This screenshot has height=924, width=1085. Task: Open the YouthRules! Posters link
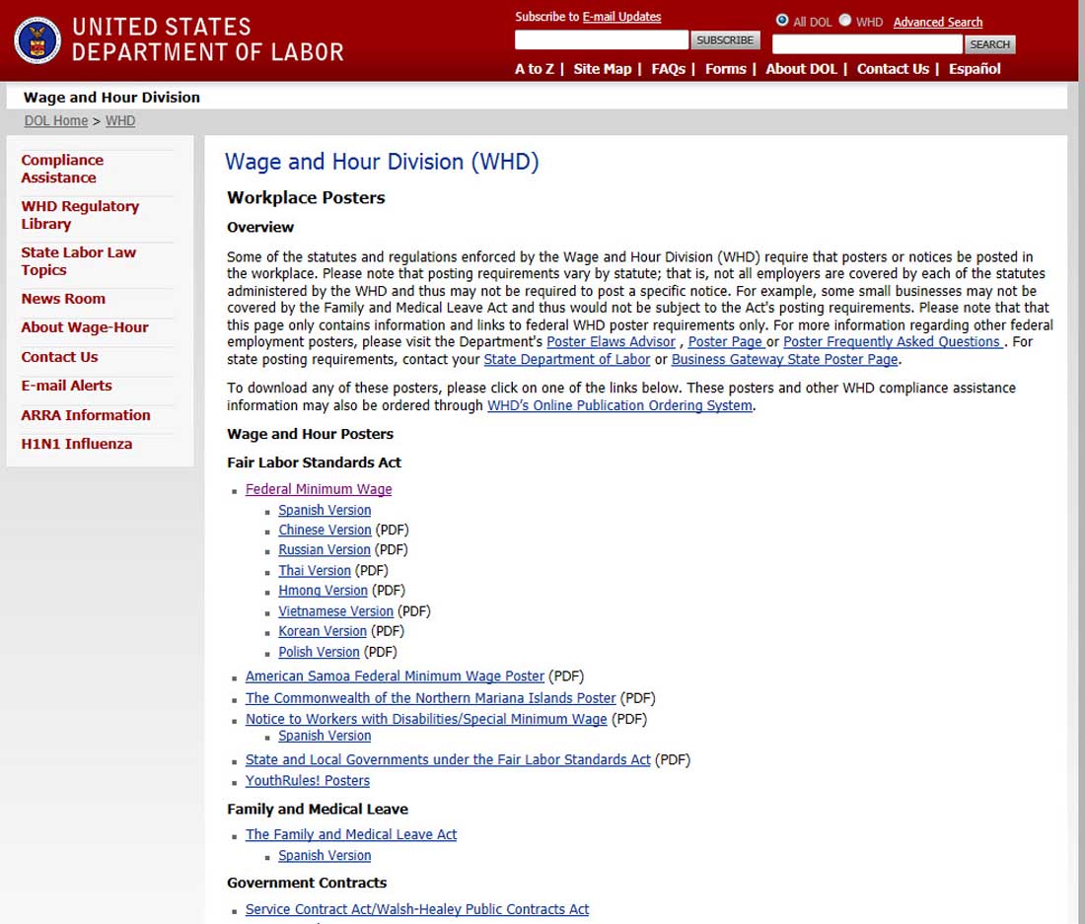click(x=307, y=782)
